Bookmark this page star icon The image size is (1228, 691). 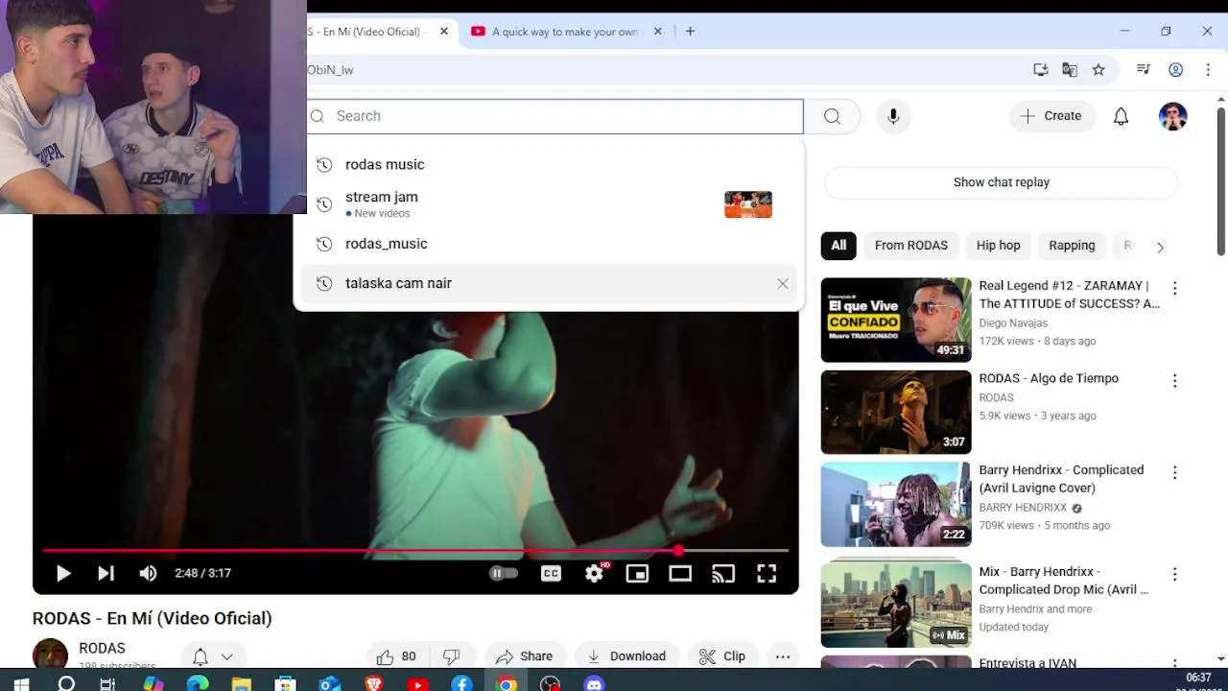click(x=1098, y=70)
